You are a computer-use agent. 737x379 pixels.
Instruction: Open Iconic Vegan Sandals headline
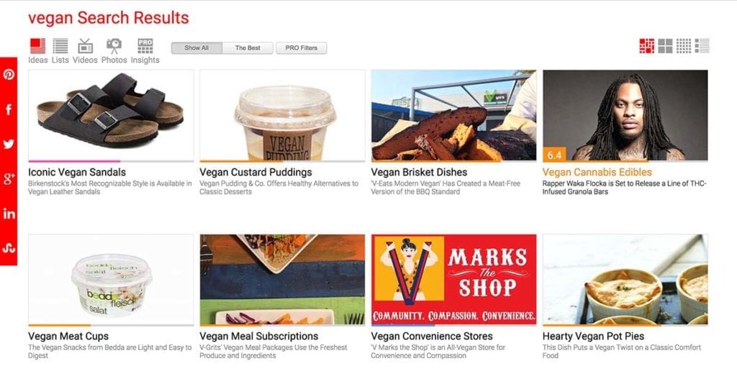[77, 173]
